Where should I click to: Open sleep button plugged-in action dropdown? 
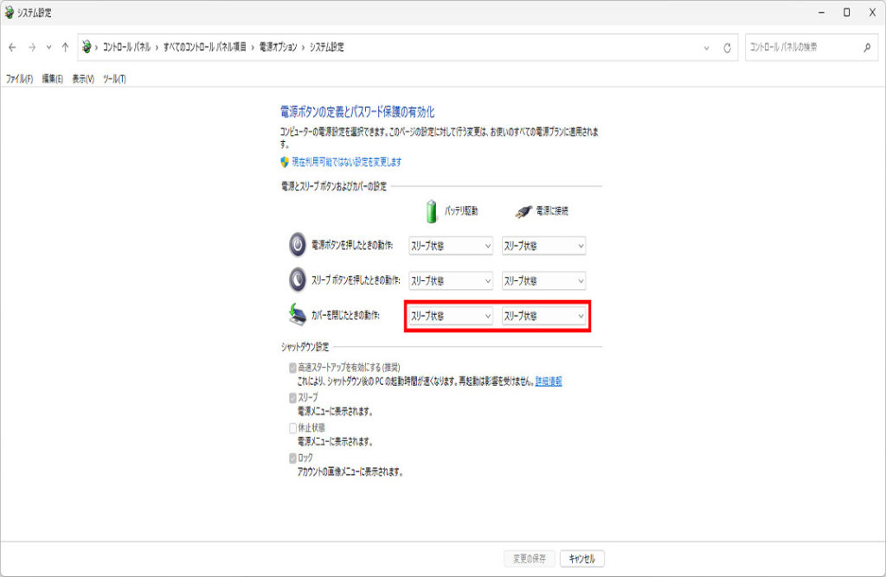click(x=543, y=281)
